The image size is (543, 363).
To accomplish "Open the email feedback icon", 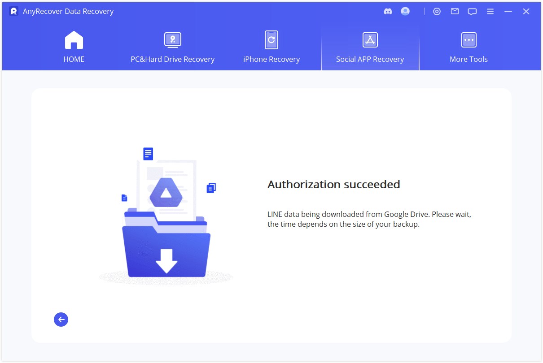I will 455,11.
